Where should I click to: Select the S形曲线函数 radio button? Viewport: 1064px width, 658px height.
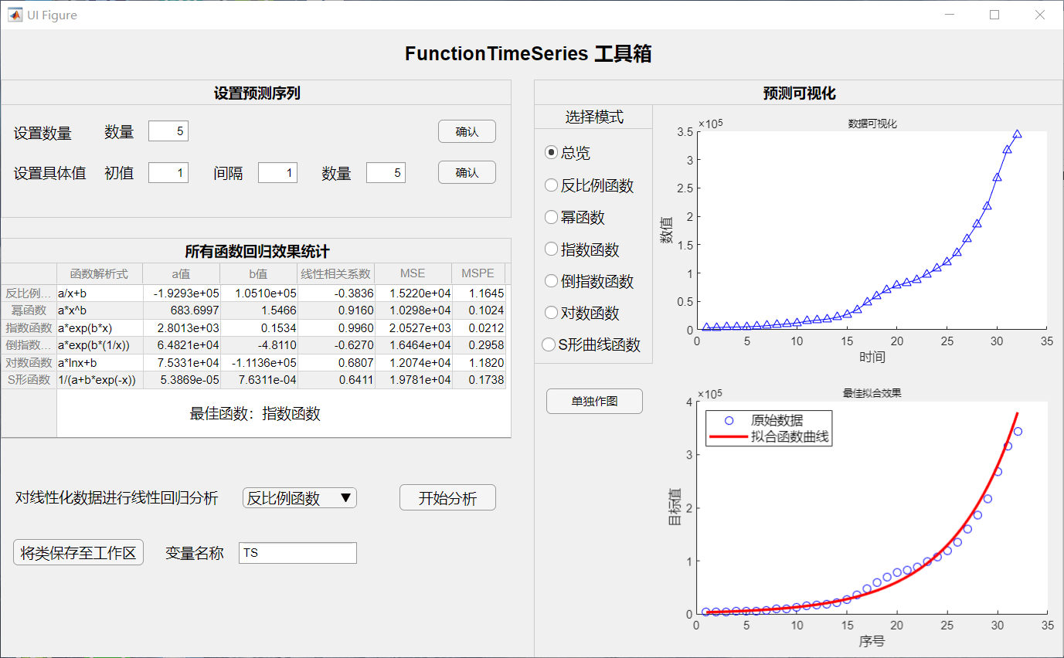[x=549, y=344]
